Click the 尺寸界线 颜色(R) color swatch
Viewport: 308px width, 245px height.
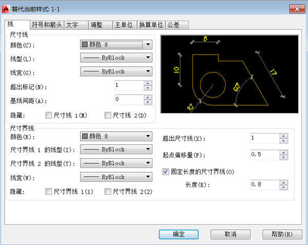pos(85,137)
